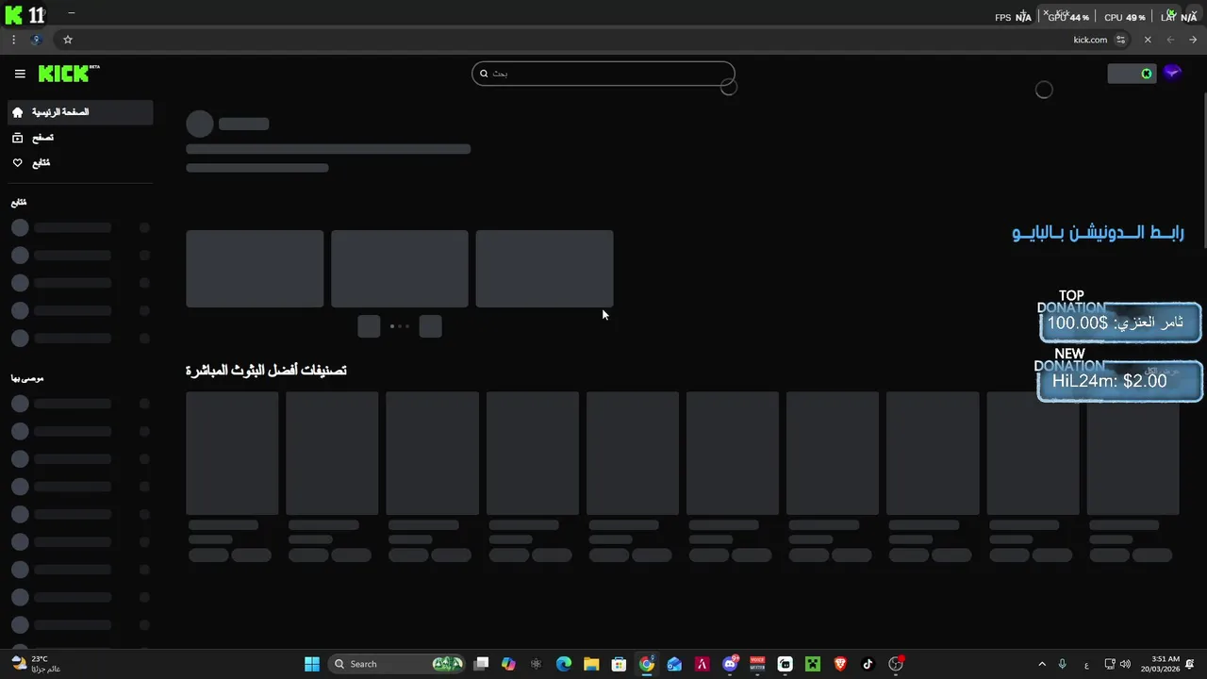Image resolution: width=1207 pixels, height=679 pixels.
Task: Open the weather widget showing 23°C
Action: [x=36, y=664]
